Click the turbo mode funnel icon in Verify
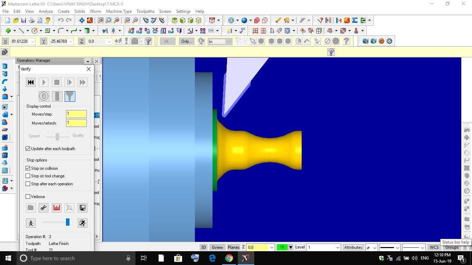 point(70,96)
